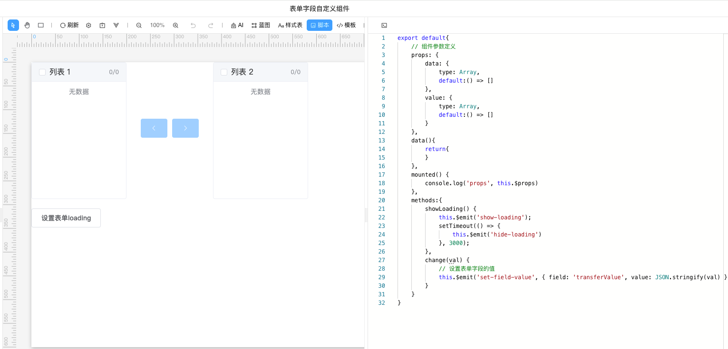The height and width of the screenshot is (349, 728).
Task: Click the Vue logo icon
Action: (116, 25)
